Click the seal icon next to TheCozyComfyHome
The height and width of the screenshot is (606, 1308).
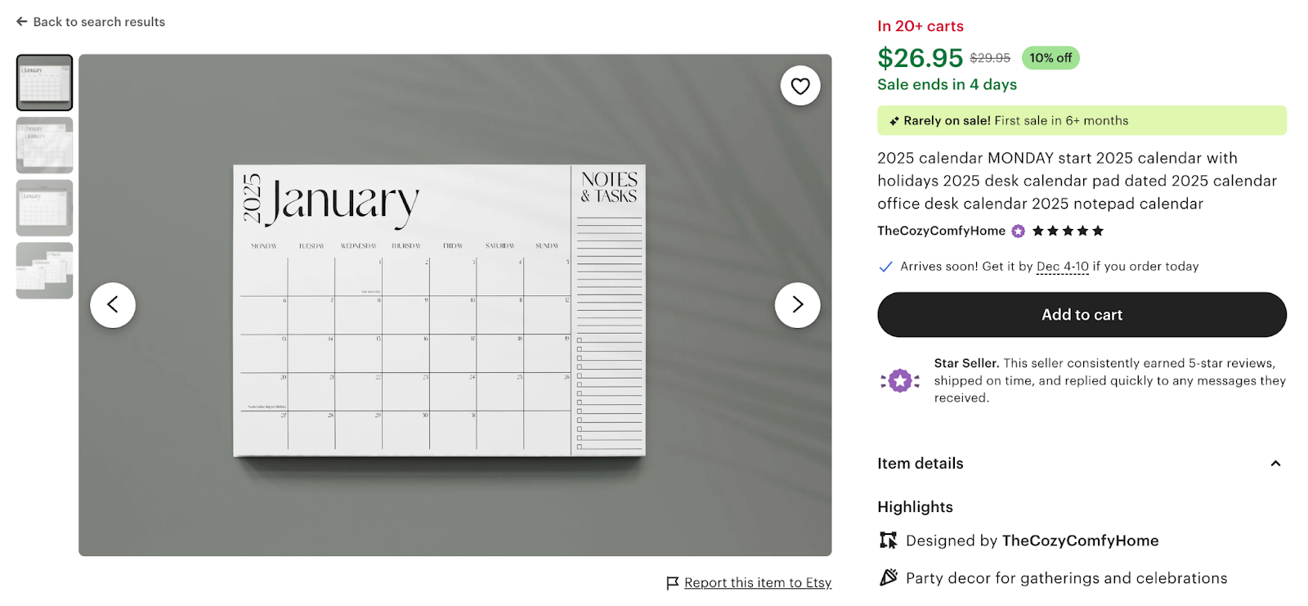click(1017, 231)
